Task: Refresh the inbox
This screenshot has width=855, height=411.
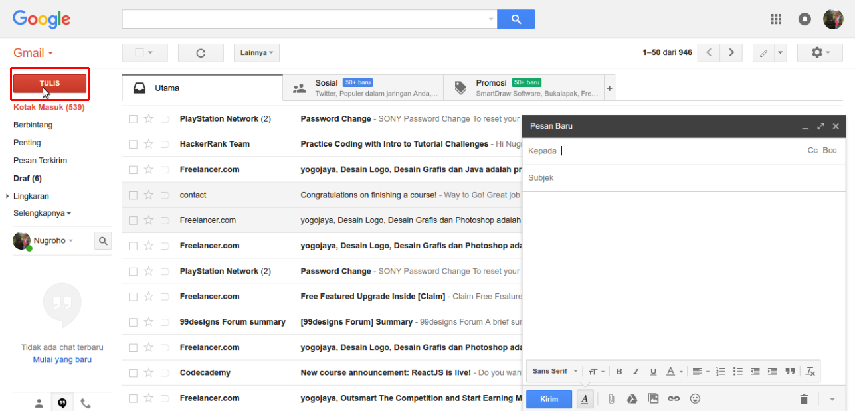Action: [x=201, y=52]
